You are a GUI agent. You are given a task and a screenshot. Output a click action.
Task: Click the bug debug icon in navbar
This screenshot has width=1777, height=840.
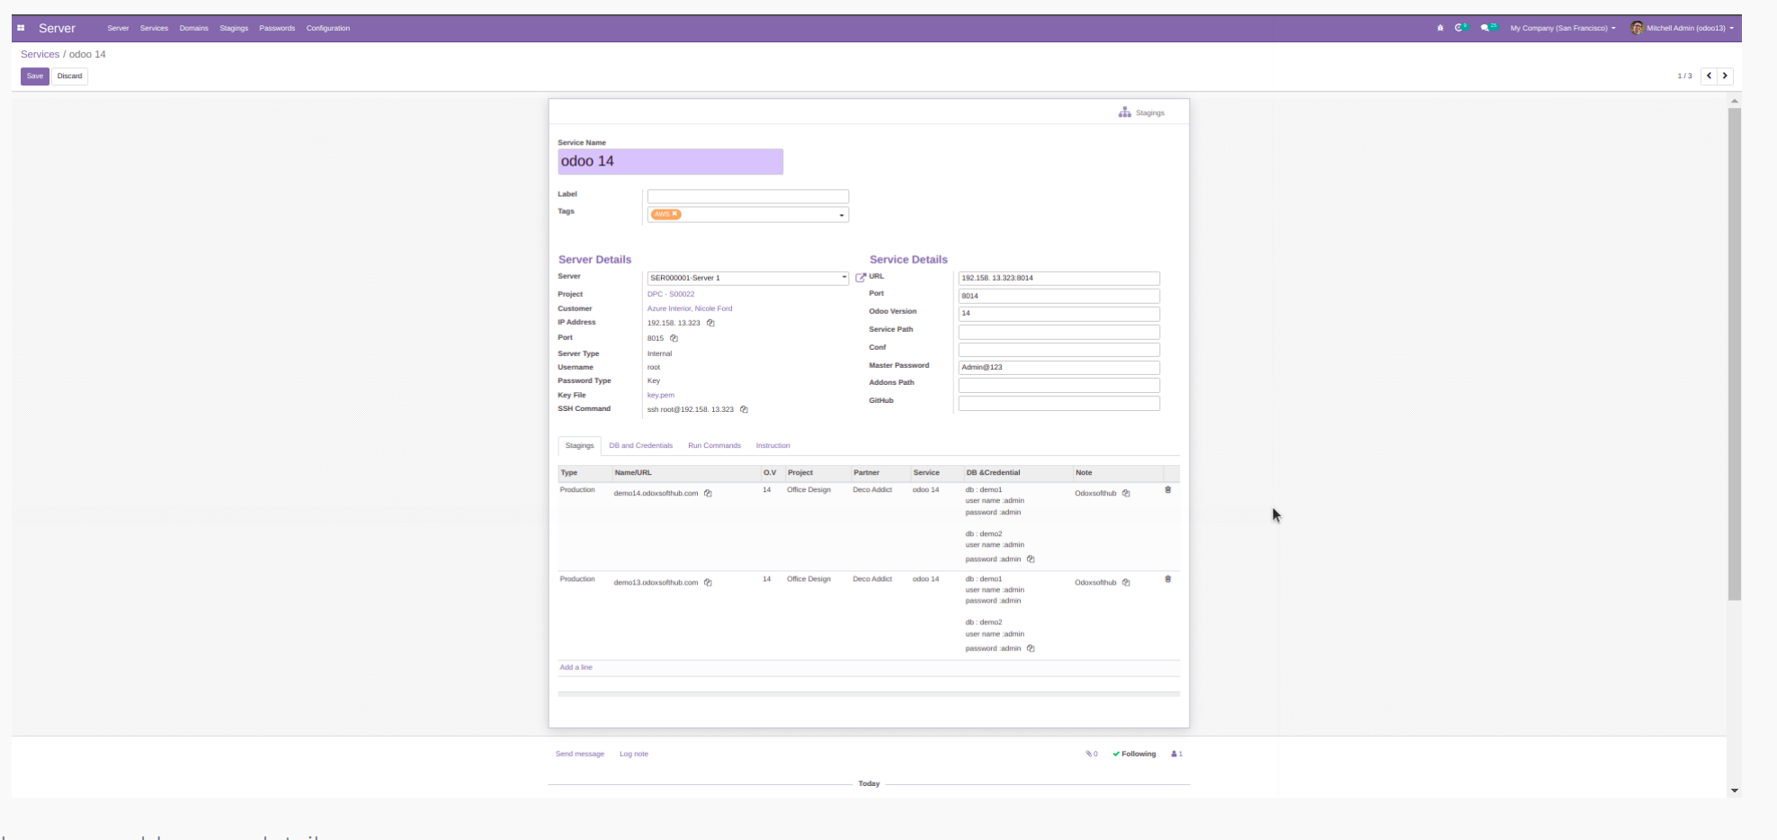[1440, 28]
